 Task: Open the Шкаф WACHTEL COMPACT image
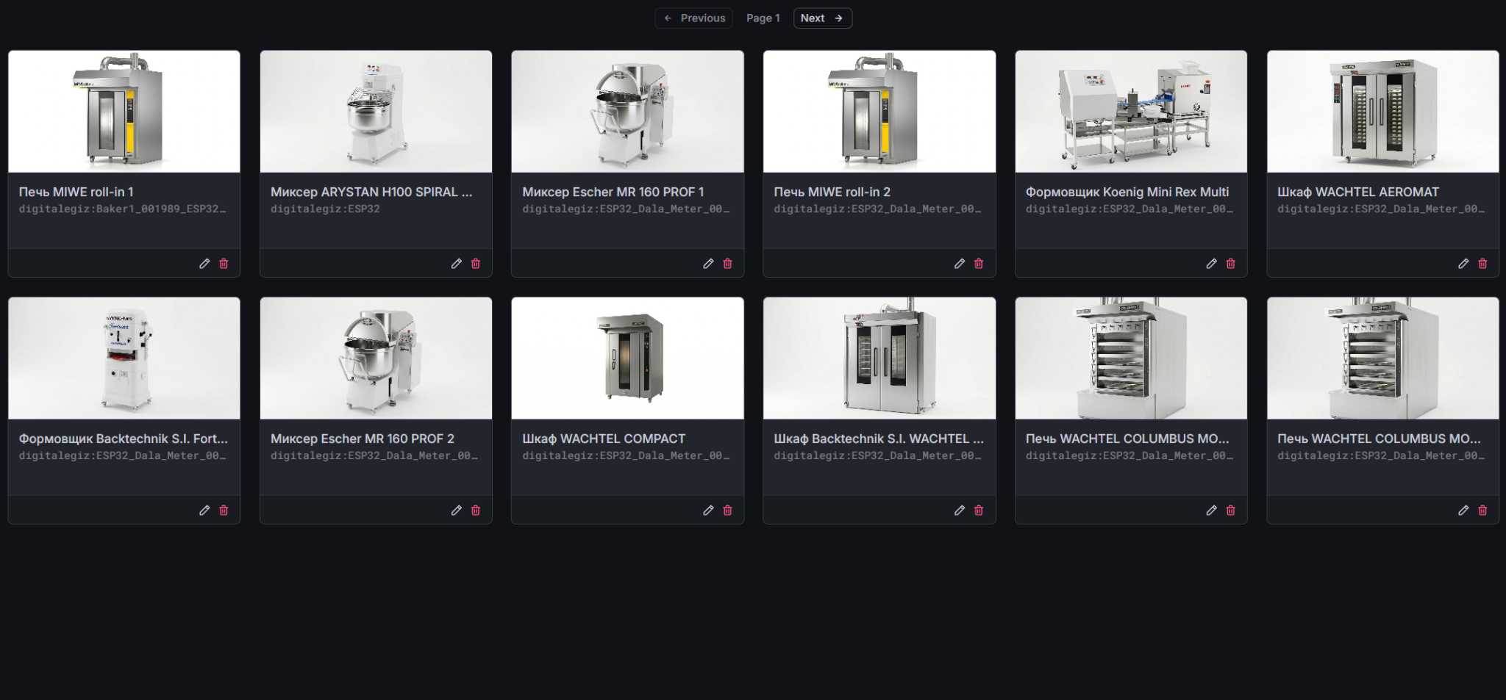[x=627, y=358]
